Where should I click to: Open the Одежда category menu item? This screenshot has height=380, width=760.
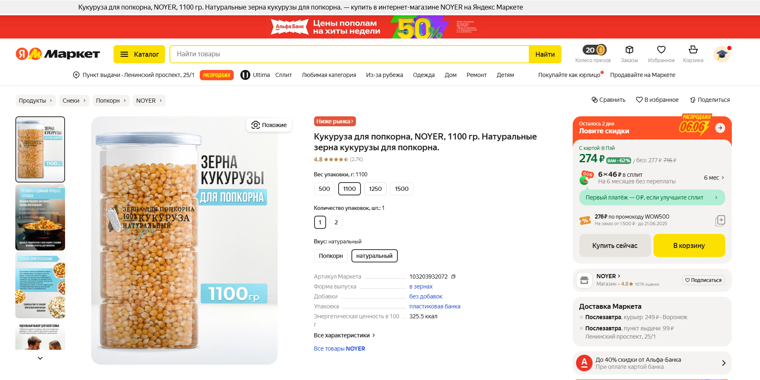(424, 75)
